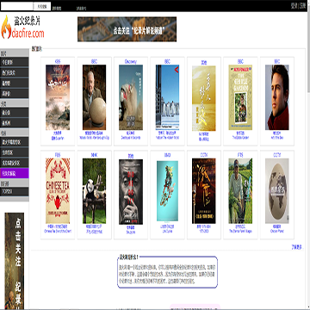Focus the search box in the top bar
The image size is (310, 310).
[17, 6]
